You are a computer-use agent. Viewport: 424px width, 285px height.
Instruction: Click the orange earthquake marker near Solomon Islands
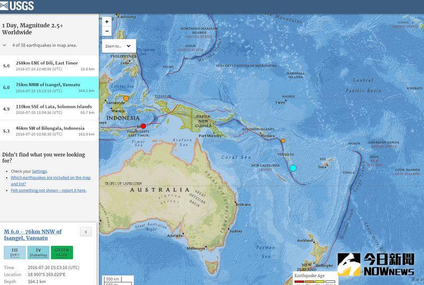[283, 141]
